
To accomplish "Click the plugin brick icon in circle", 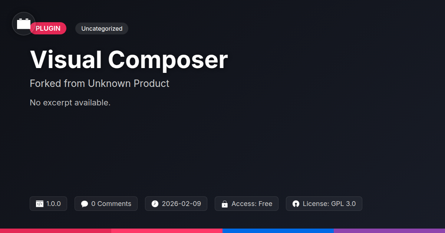I will 24,24.
